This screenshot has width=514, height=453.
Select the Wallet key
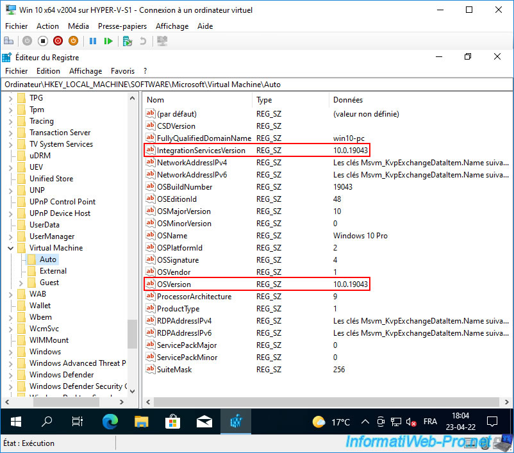point(40,306)
